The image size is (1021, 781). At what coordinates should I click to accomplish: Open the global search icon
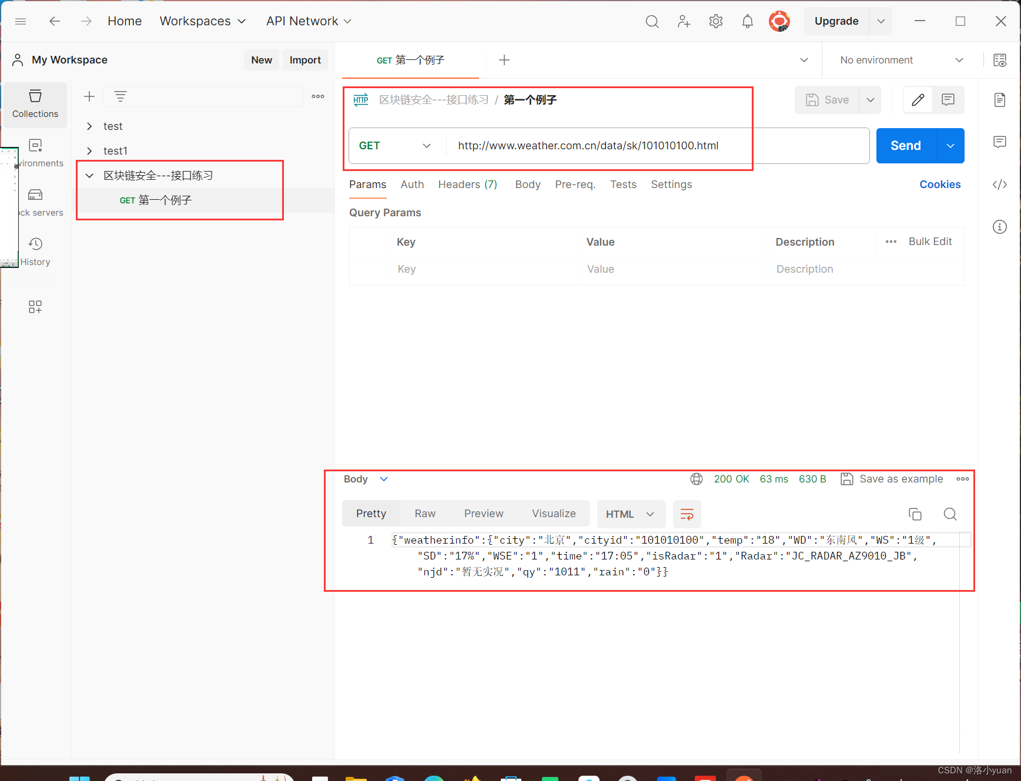tap(652, 21)
